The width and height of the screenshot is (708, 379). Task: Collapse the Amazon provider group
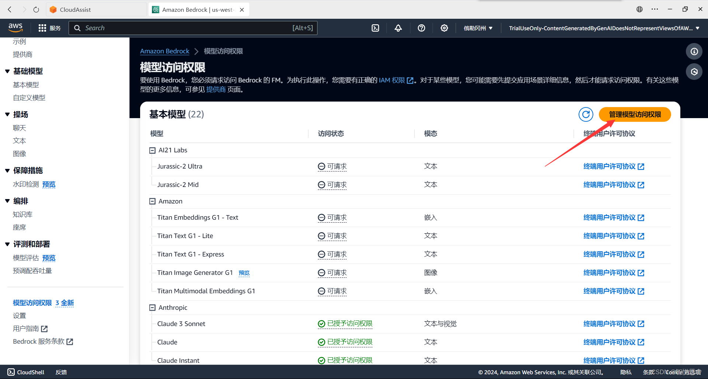(x=152, y=202)
